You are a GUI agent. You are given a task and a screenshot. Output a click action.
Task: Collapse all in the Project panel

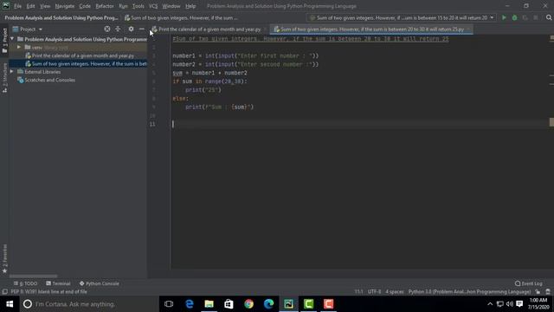[x=118, y=29]
